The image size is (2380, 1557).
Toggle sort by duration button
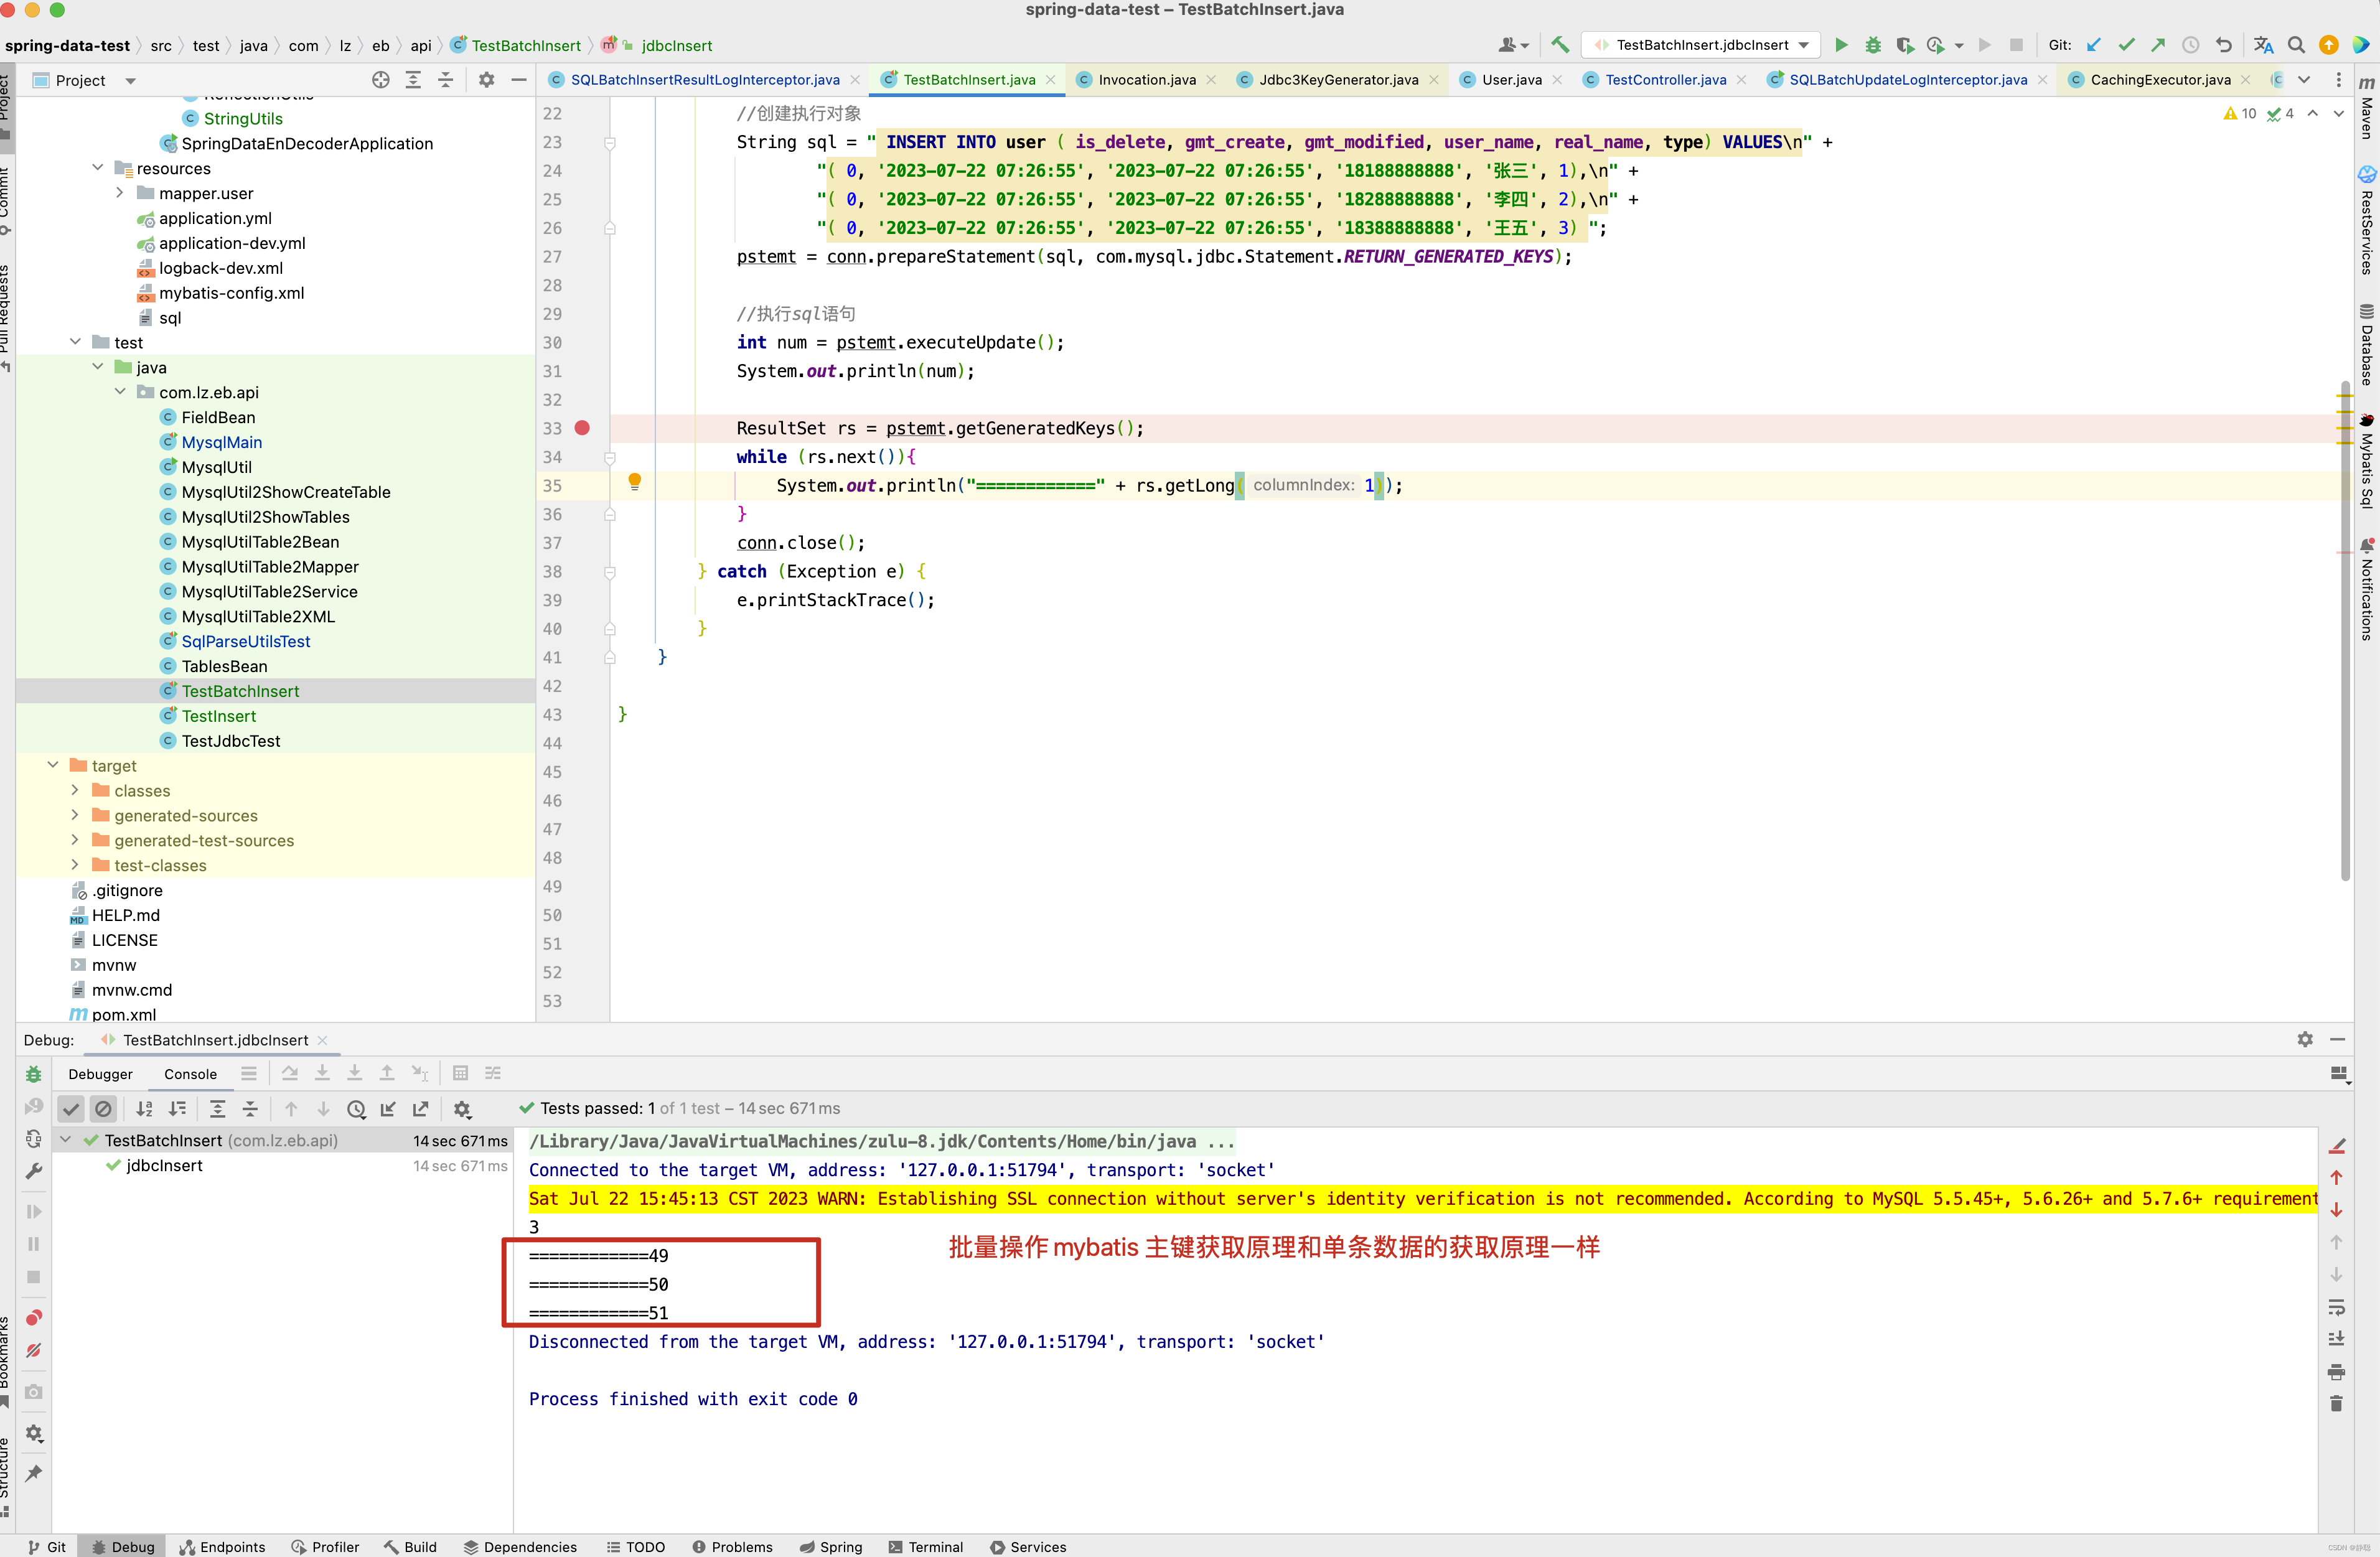tap(177, 1109)
